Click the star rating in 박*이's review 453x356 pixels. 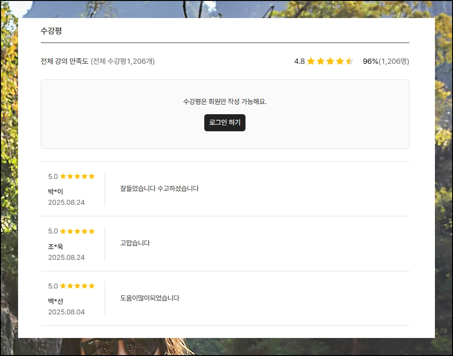coord(77,176)
